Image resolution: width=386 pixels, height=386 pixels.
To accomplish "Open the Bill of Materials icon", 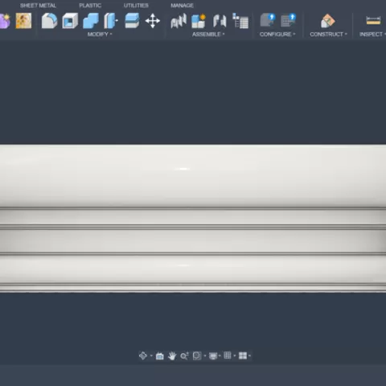I will 240,21.
